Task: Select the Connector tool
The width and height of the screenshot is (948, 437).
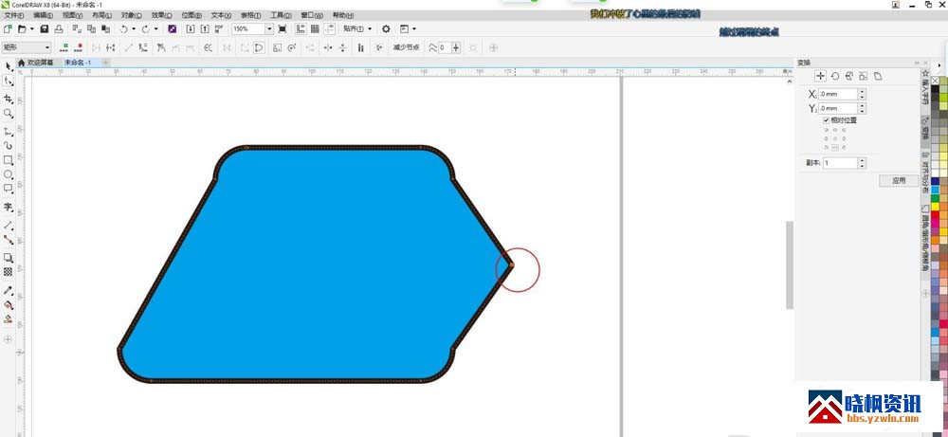Action: click(9, 239)
